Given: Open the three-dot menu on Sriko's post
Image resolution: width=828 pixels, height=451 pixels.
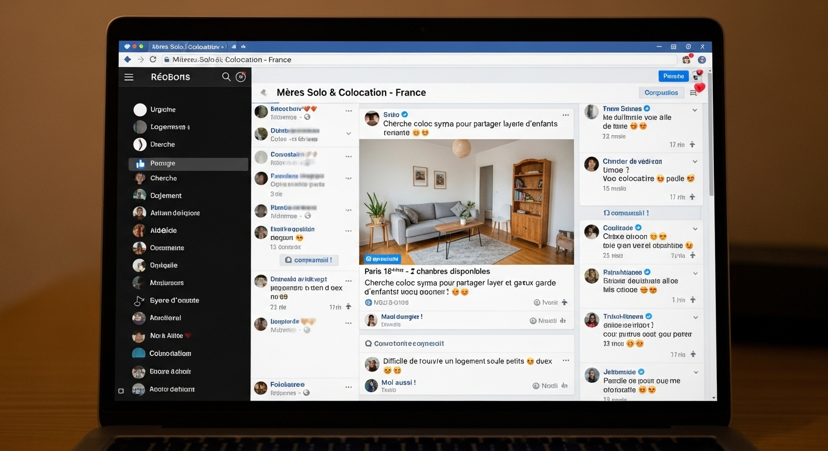Looking at the screenshot, I should coord(565,115).
